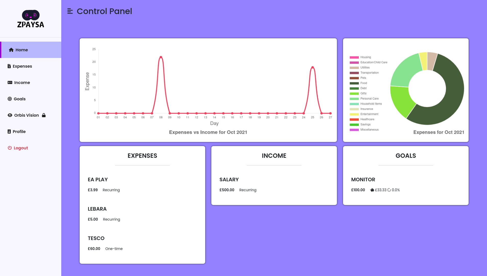The height and width of the screenshot is (276, 487).
Task: Toggle the Education/Child Care legend swatch
Action: tap(354, 63)
